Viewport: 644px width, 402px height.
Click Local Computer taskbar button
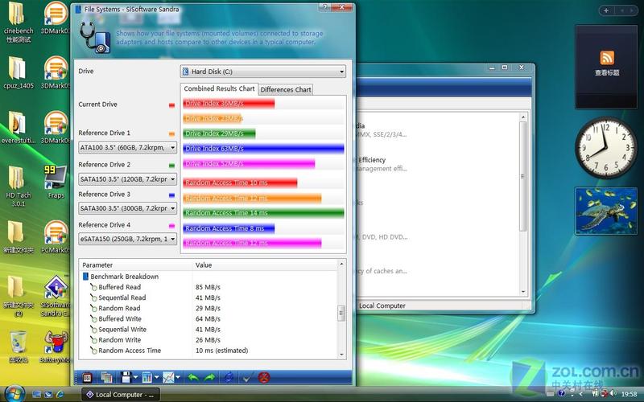[x=120, y=395]
